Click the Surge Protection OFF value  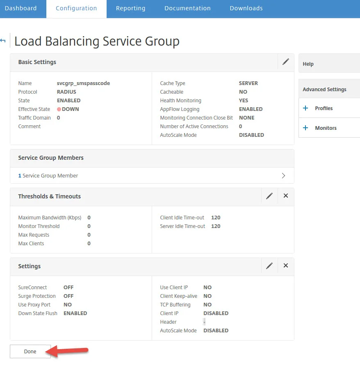[68, 296]
